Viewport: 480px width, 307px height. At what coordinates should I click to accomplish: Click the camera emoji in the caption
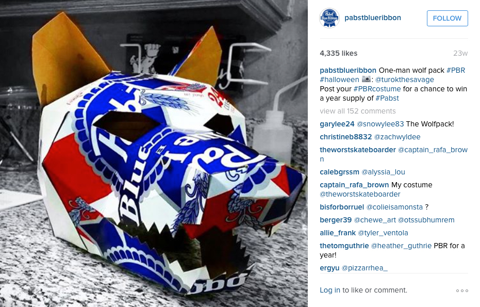click(366, 79)
